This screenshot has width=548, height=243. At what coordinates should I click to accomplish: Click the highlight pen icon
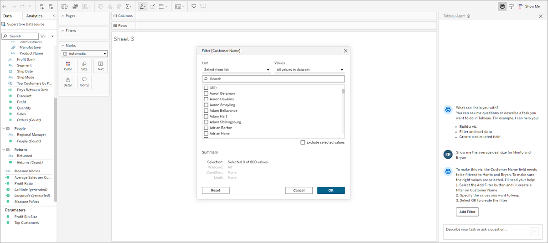pos(142,6)
